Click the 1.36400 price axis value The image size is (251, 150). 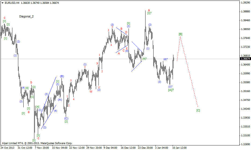245,65
